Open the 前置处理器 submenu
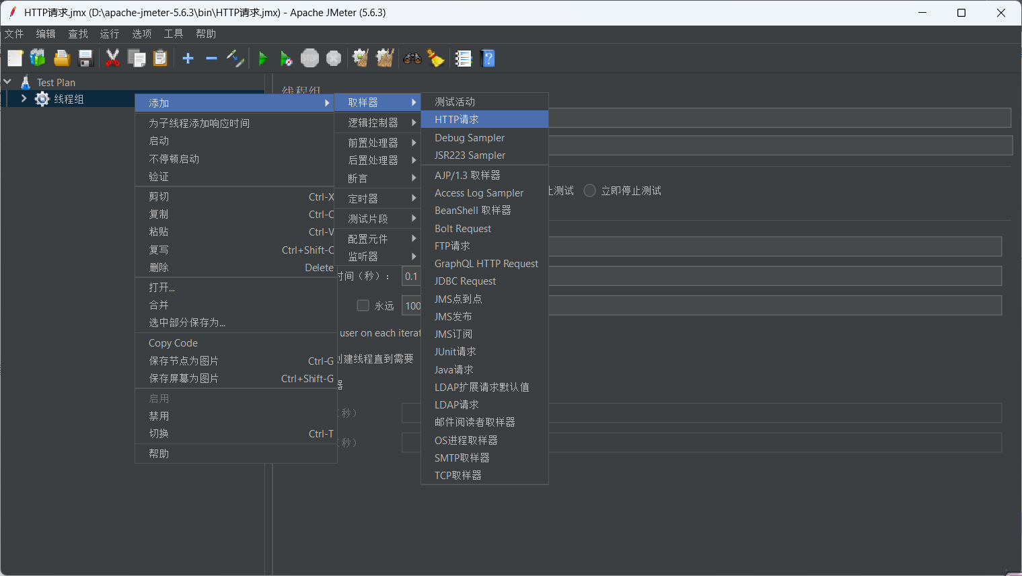 (377, 143)
